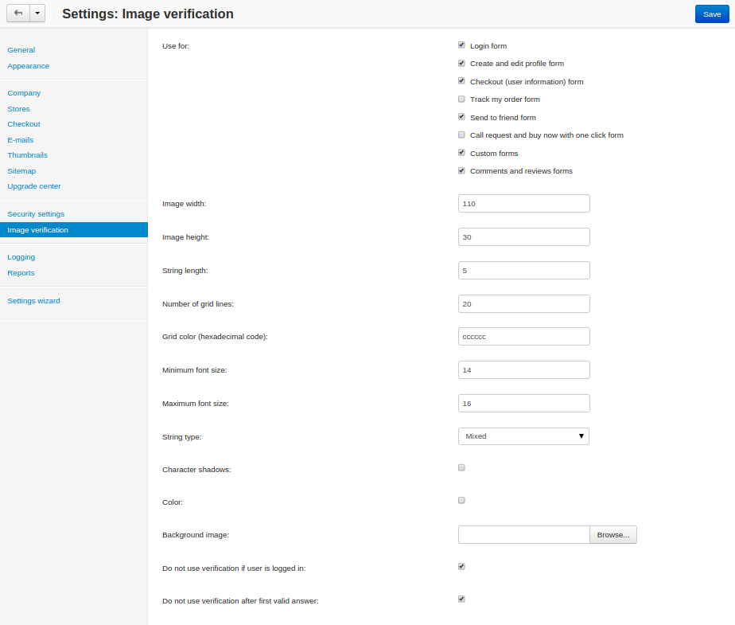Viewport: 735px width, 625px height.
Task: Select the Upgrade center sidebar link
Action: click(34, 186)
